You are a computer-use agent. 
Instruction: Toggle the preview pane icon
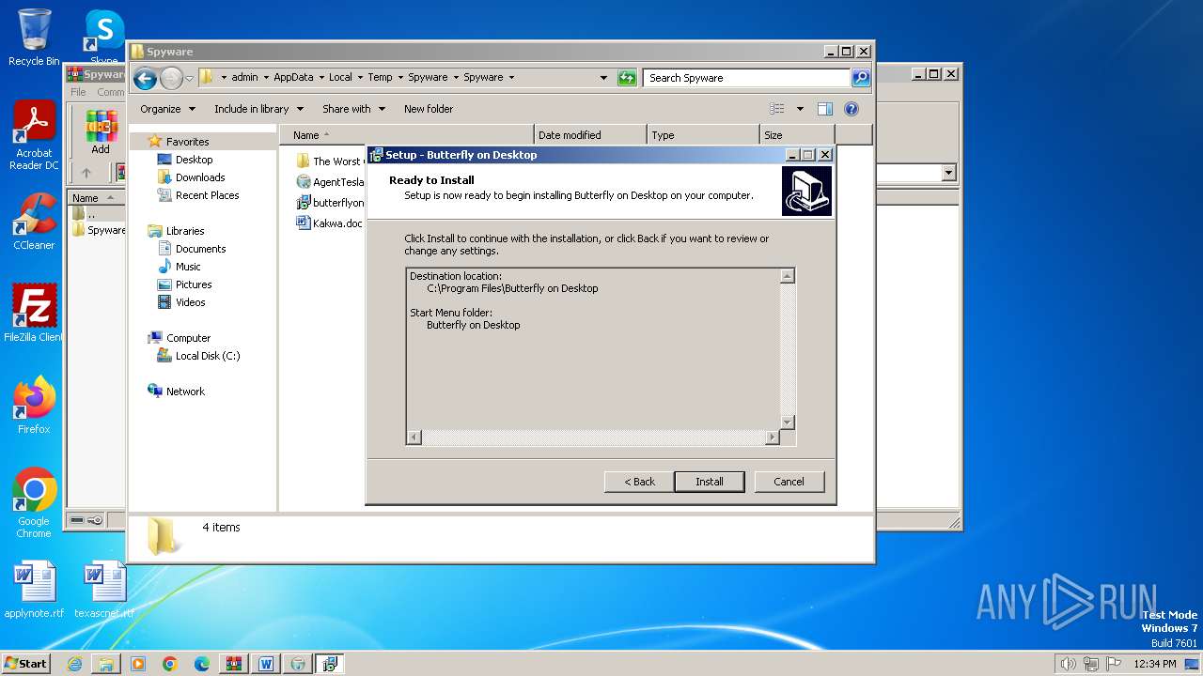click(x=825, y=109)
